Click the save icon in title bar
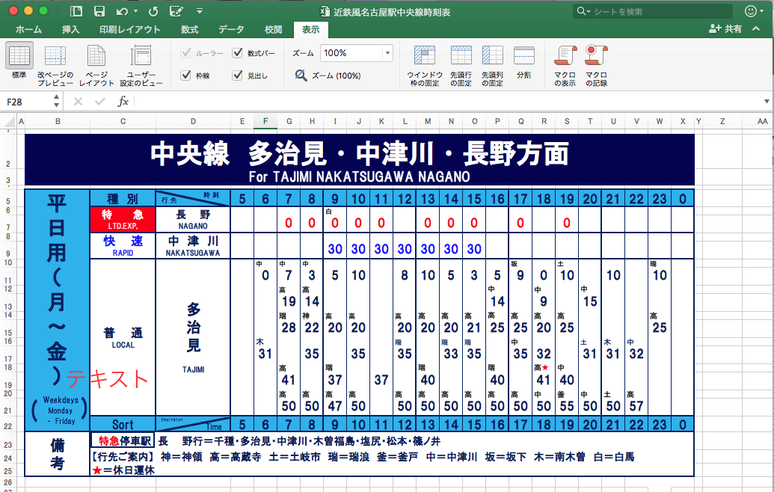This screenshot has height=492, width=774. click(x=99, y=11)
